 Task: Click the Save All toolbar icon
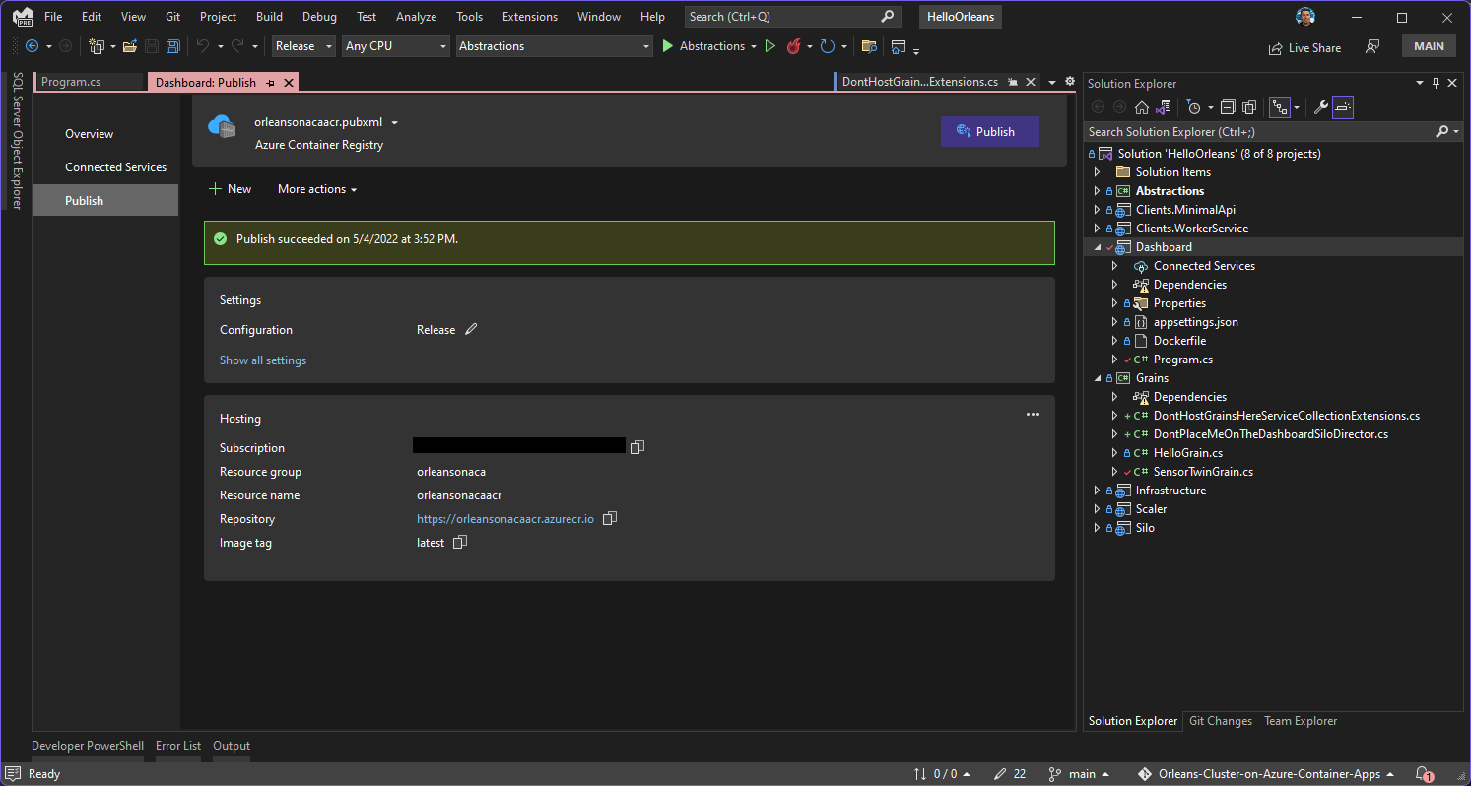pos(173,46)
